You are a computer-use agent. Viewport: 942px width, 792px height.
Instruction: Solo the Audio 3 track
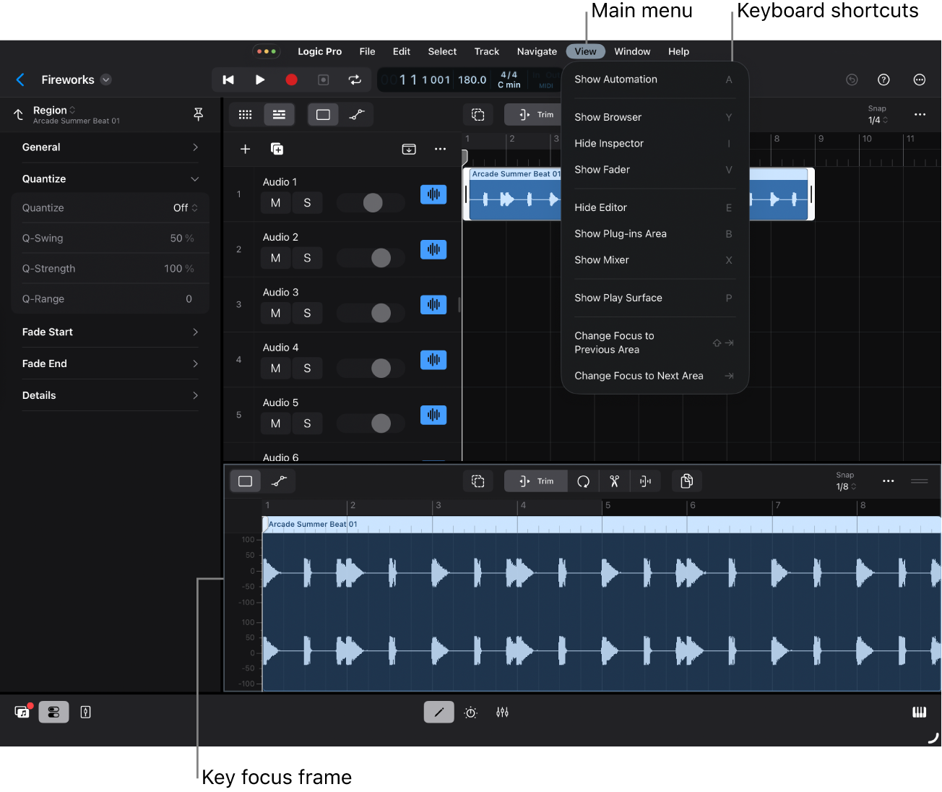click(x=307, y=313)
